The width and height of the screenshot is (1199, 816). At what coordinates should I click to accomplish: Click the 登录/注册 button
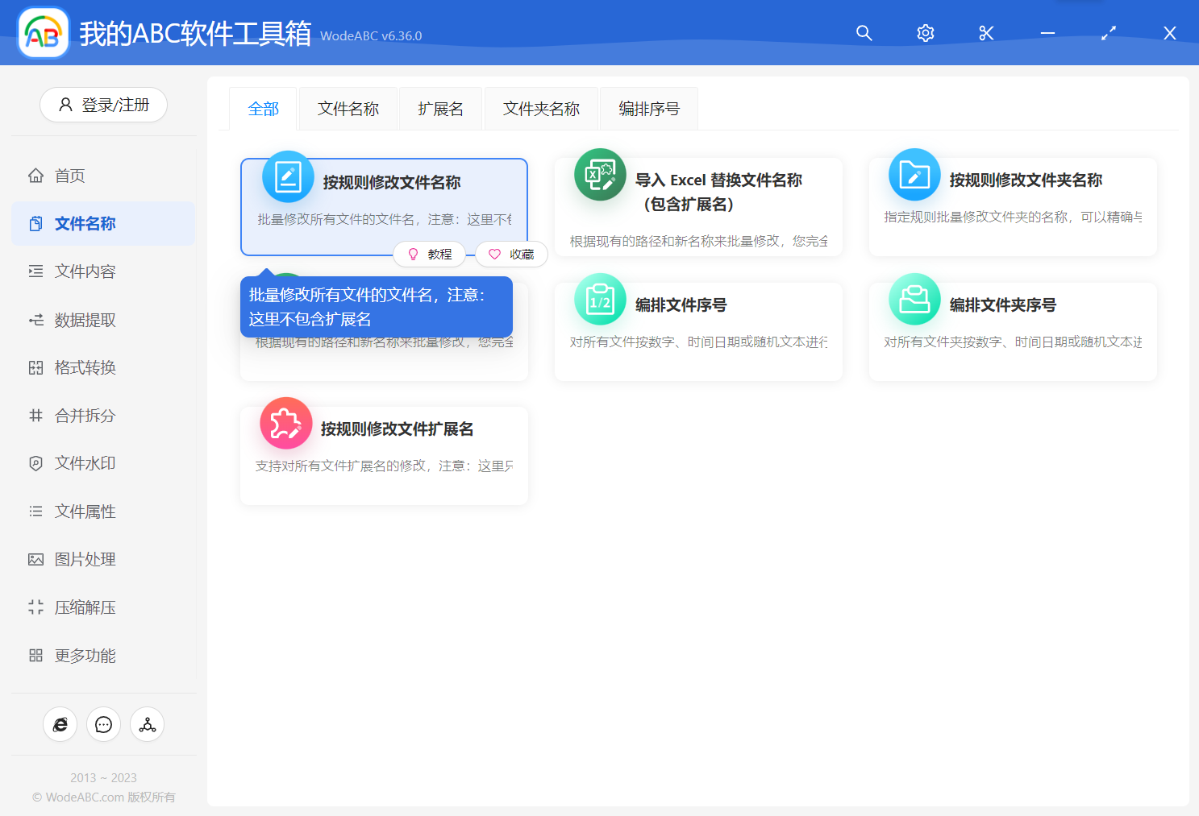(103, 105)
